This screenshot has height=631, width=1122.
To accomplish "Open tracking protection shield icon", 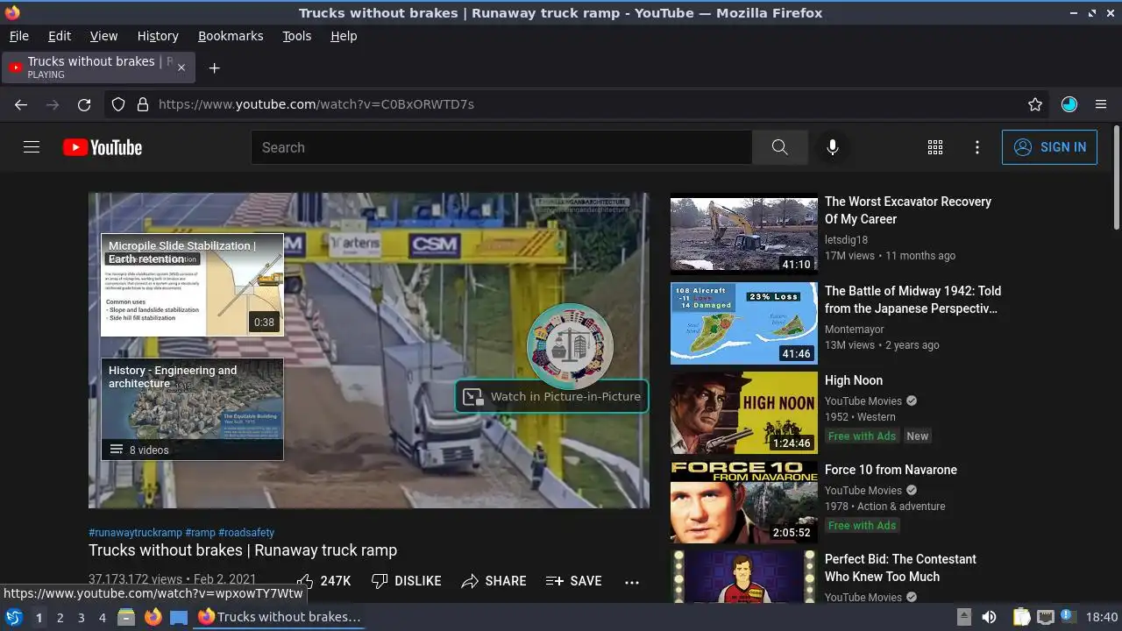I will [118, 104].
